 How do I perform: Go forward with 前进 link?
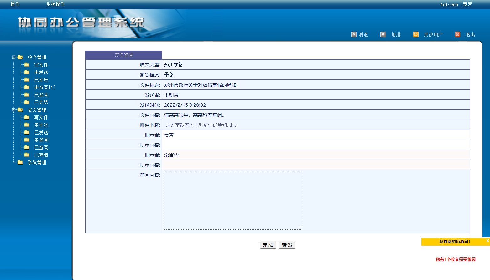coord(396,34)
